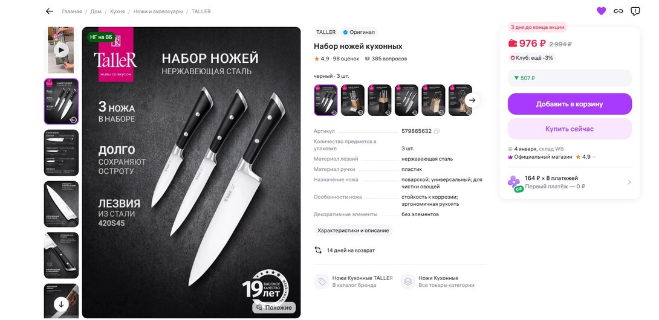Image resolution: width=659 pixels, height=320 pixels.
Task: Toggle the purple heart favorite icon
Action: [x=601, y=11]
